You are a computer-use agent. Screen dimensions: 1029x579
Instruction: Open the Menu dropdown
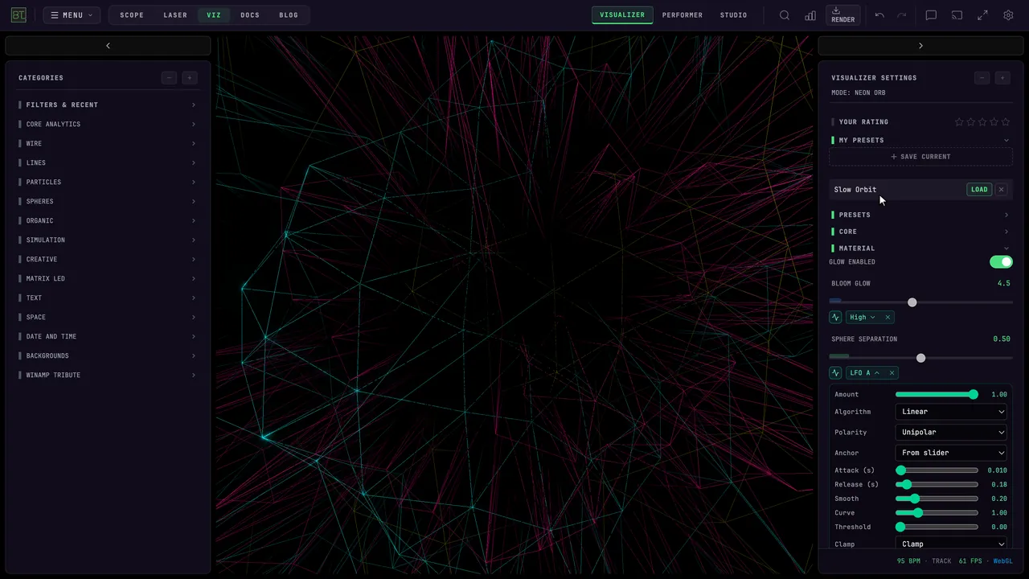click(x=72, y=15)
